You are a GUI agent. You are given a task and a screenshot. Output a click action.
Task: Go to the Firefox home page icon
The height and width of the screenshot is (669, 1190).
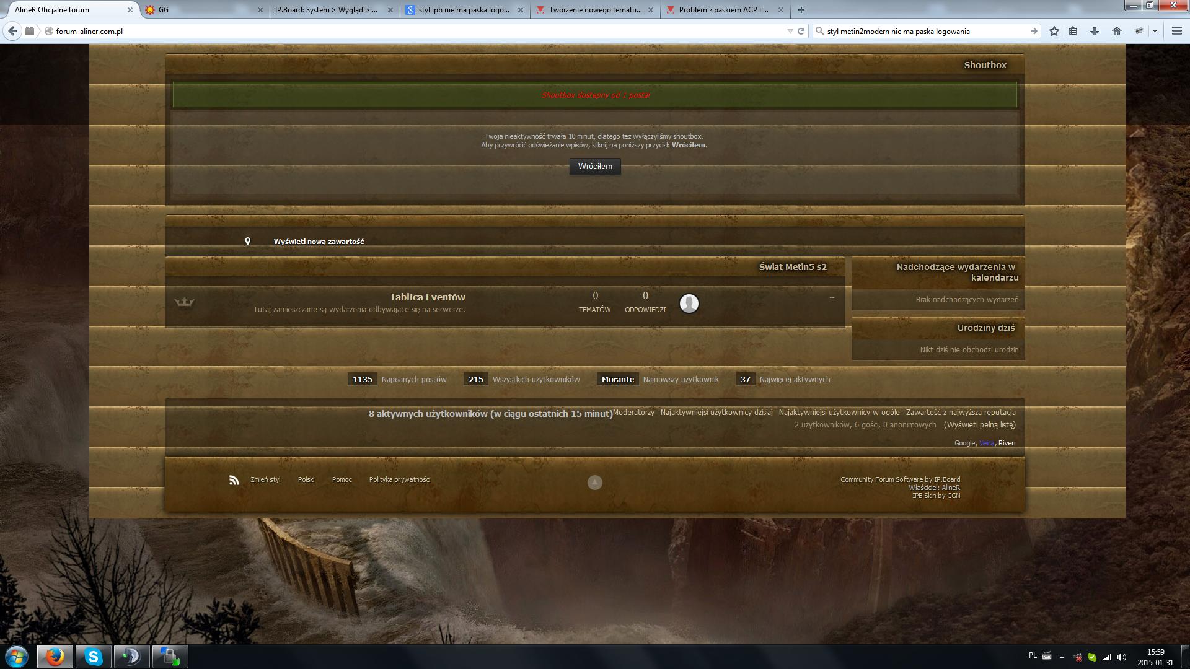[x=1116, y=31]
